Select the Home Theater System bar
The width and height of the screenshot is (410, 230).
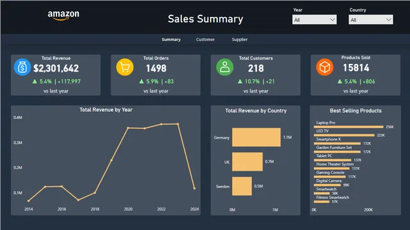point(332,169)
